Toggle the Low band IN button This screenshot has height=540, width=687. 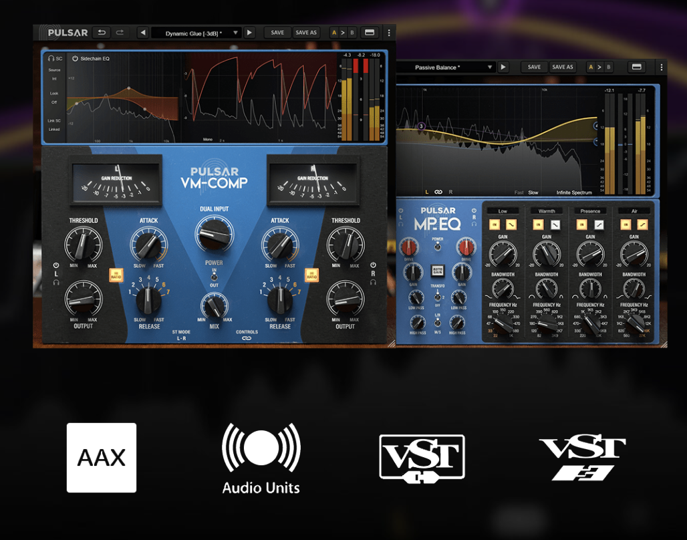[x=495, y=225]
